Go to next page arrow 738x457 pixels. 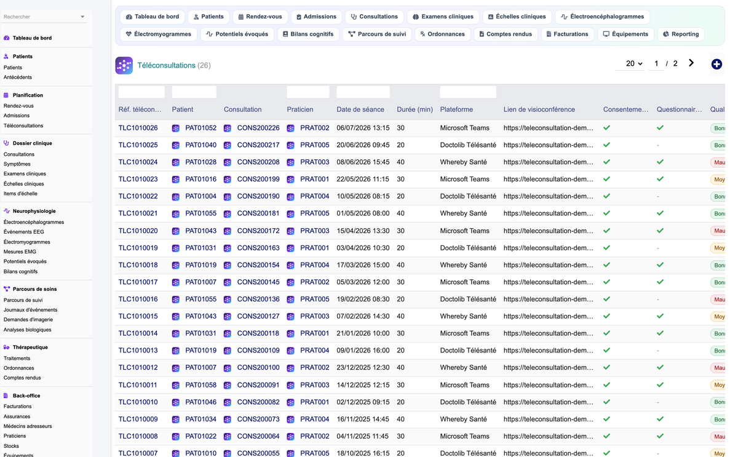(691, 63)
